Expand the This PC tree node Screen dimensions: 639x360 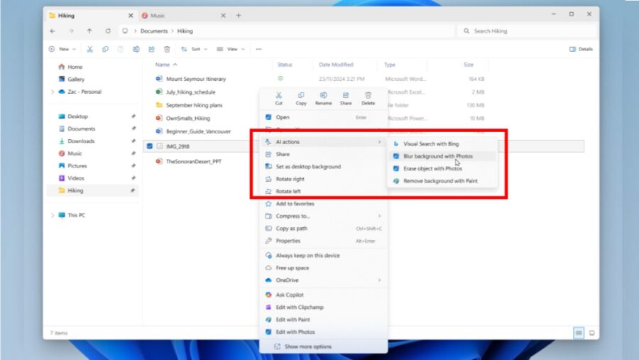pyautogui.click(x=53, y=215)
